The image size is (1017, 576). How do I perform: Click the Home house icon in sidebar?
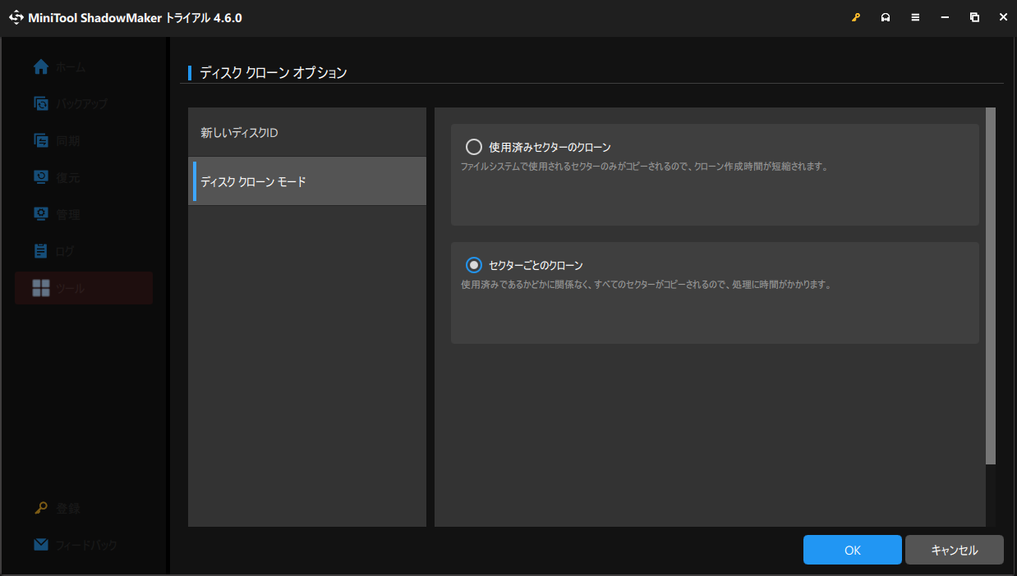pyautogui.click(x=41, y=67)
